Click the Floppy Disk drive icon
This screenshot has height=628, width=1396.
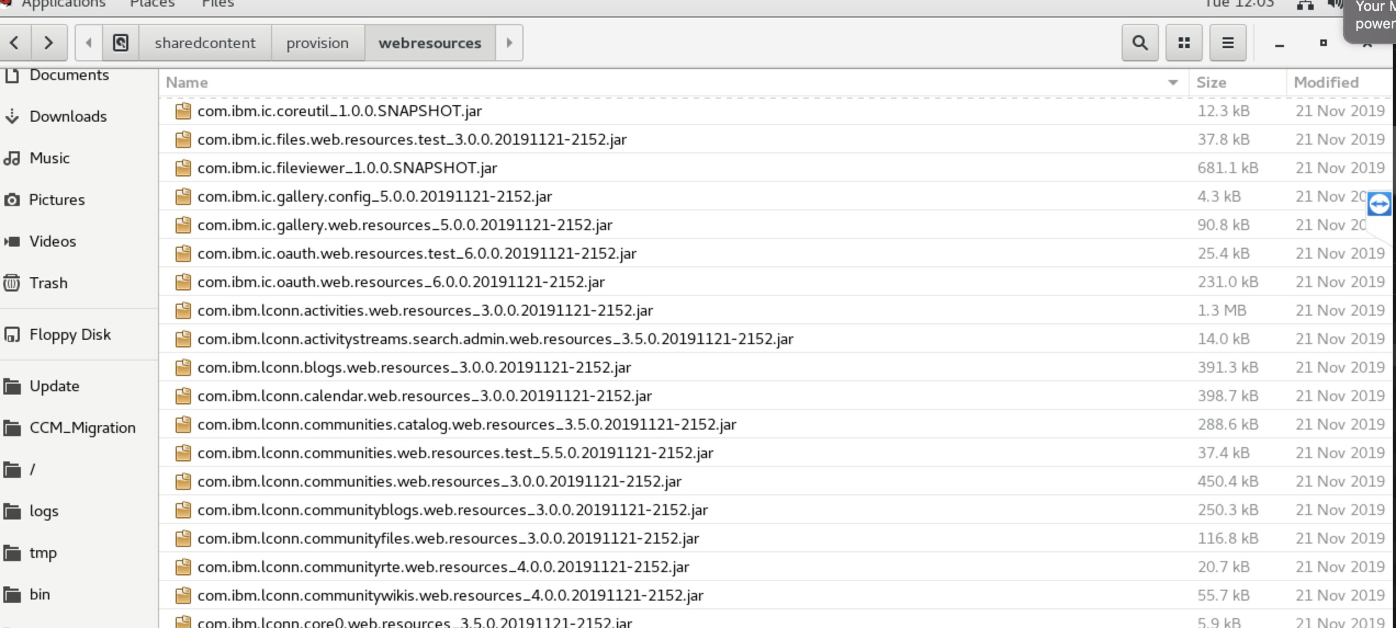[x=12, y=334]
